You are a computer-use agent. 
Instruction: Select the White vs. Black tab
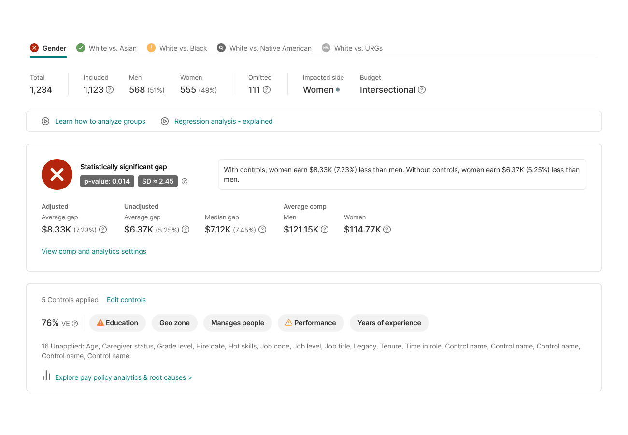pyautogui.click(x=177, y=48)
